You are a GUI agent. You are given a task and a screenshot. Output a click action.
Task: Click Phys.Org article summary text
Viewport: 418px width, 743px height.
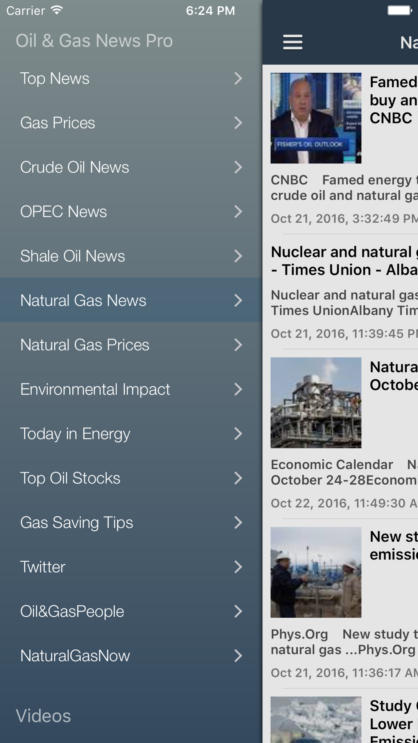(x=344, y=642)
